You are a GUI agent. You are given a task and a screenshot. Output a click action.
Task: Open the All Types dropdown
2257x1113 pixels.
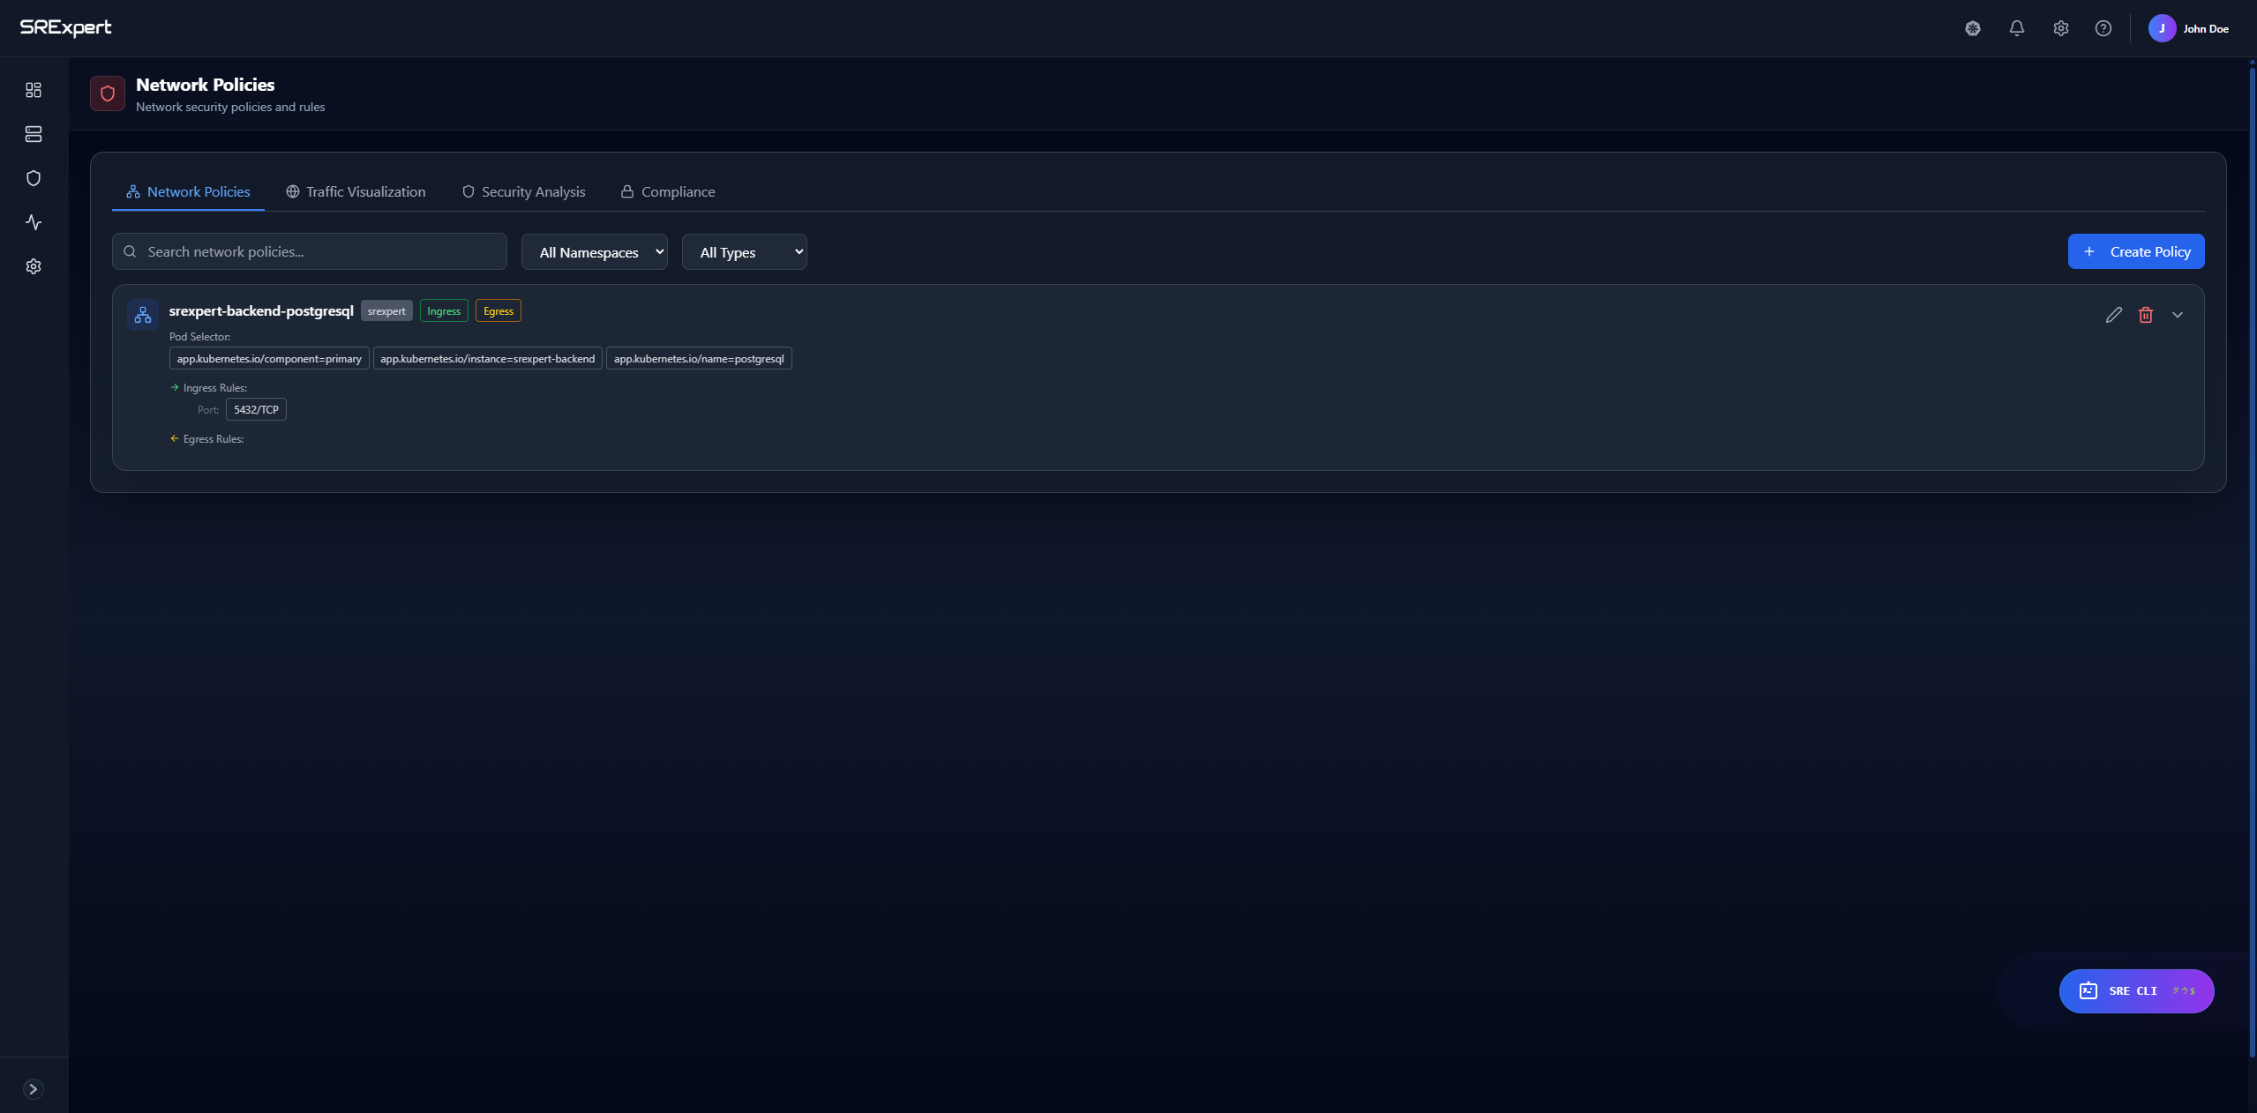(744, 252)
